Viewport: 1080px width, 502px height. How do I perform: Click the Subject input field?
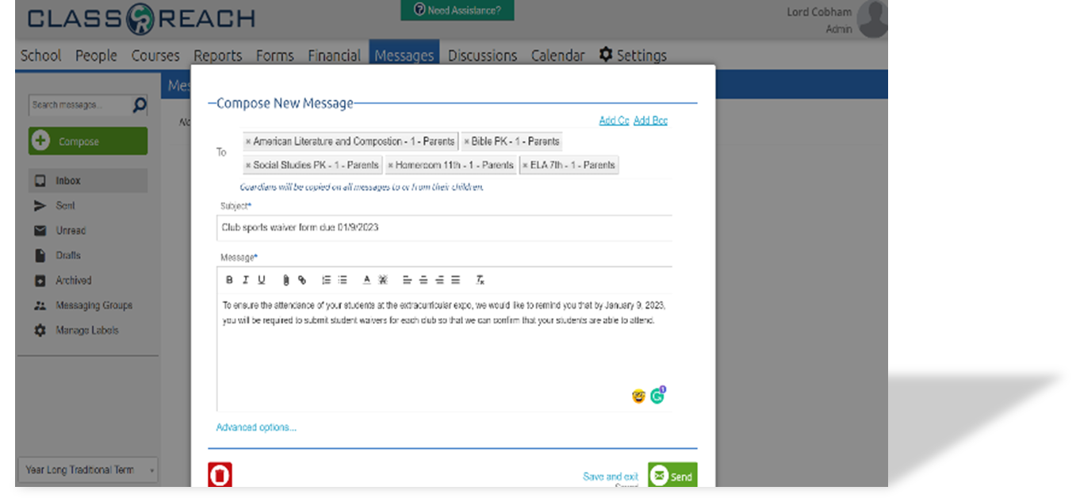(444, 228)
